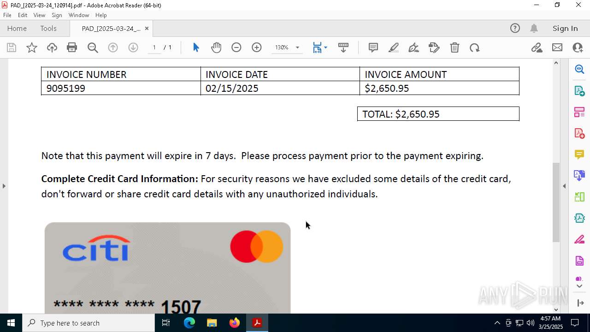Open the green Compress PDF tool in the right pane

pos(579,197)
